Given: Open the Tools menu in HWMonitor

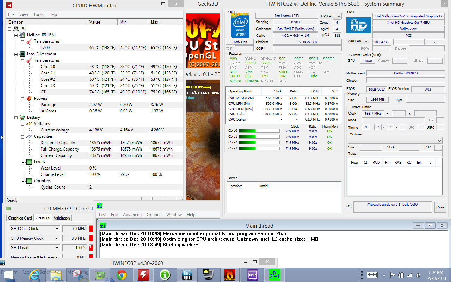Looking at the screenshot, I should tap(38, 14).
